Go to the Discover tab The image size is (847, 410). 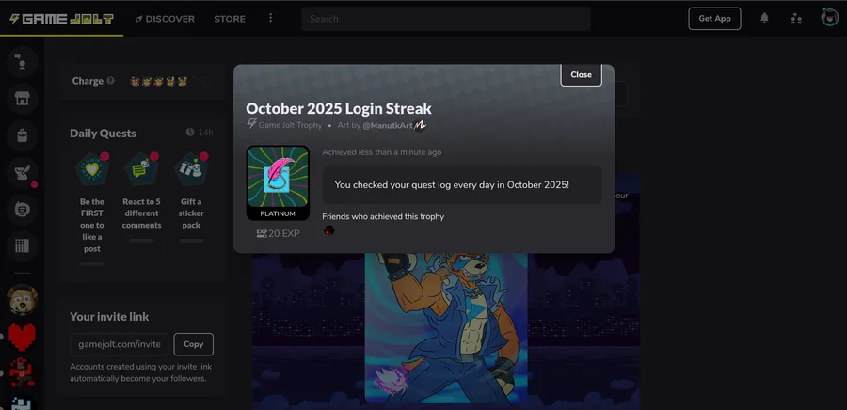click(166, 19)
